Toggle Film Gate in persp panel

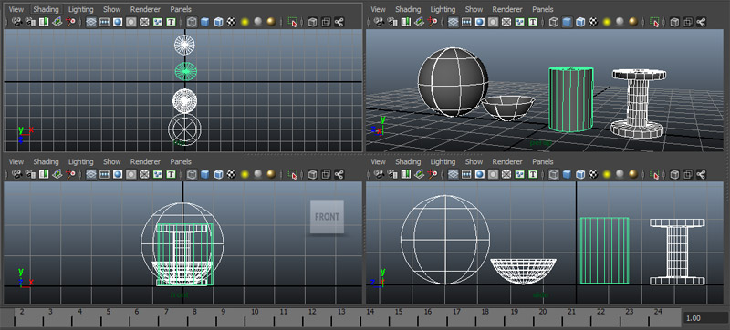pyautogui.click(x=466, y=22)
